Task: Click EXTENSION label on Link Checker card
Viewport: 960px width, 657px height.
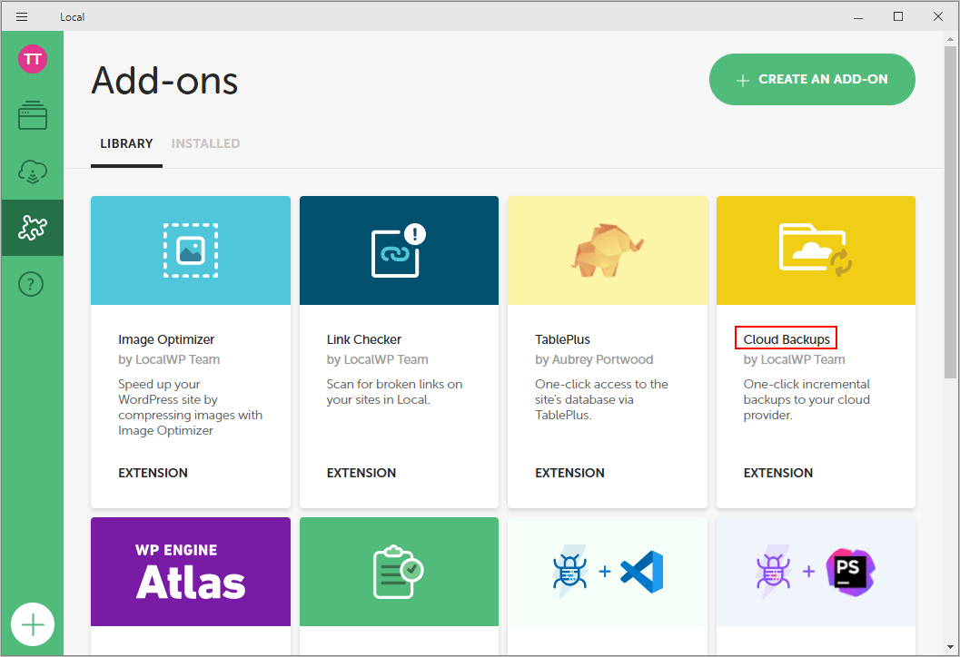Action: [361, 473]
